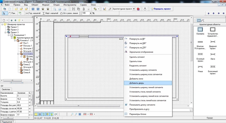Image resolution: width=226 pixels, height=123 pixels.
Task: Open dropdown arrow beside new-document icon above tree
Action: click(x=7, y=20)
